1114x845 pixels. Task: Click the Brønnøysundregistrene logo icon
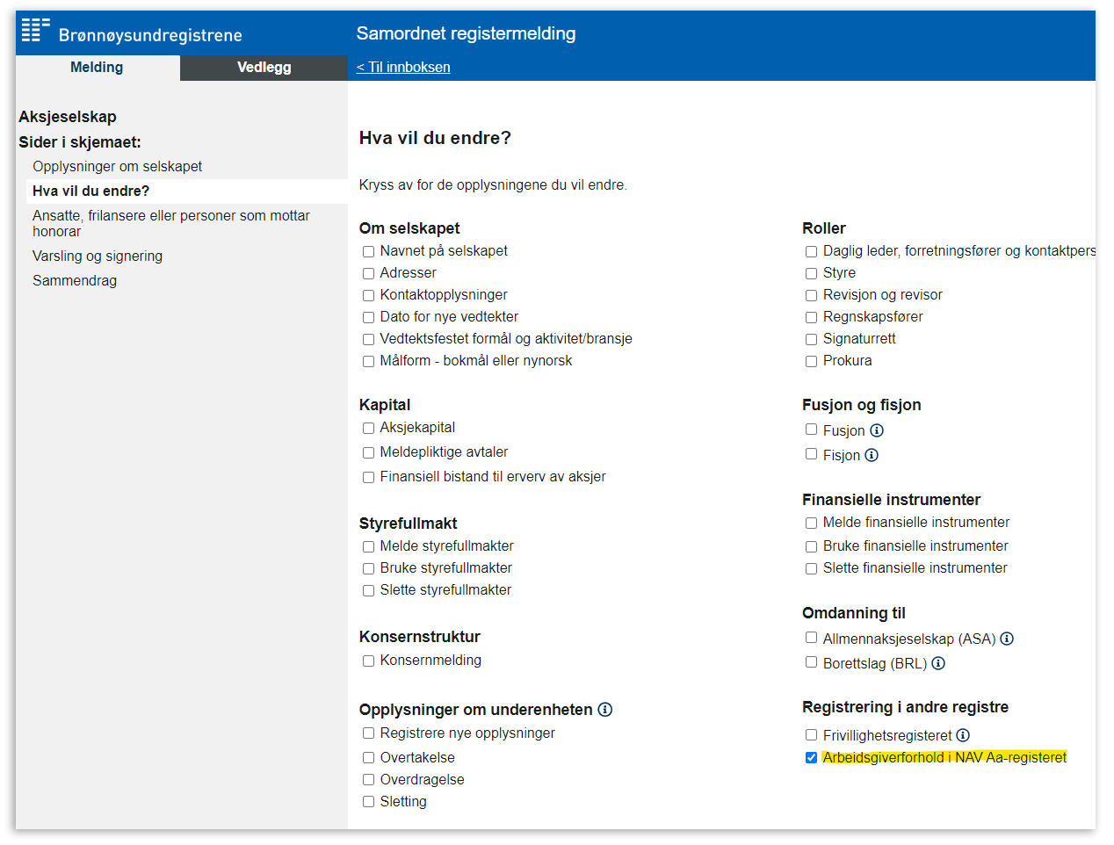[x=35, y=30]
